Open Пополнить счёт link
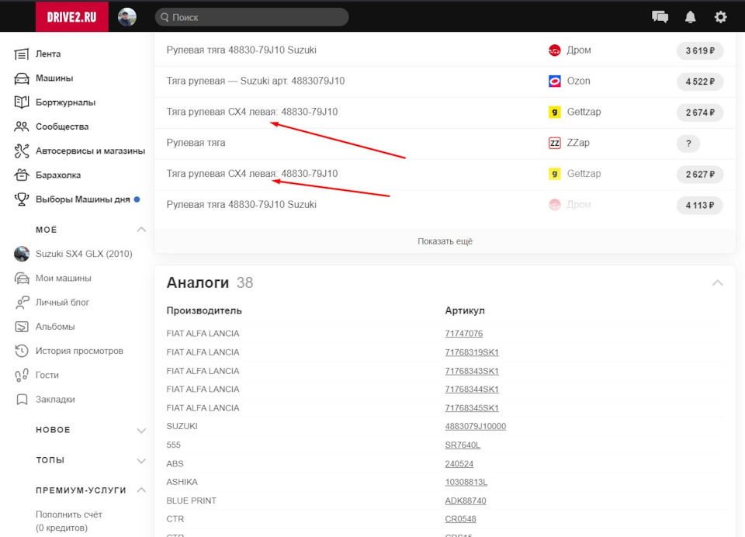 click(69, 514)
